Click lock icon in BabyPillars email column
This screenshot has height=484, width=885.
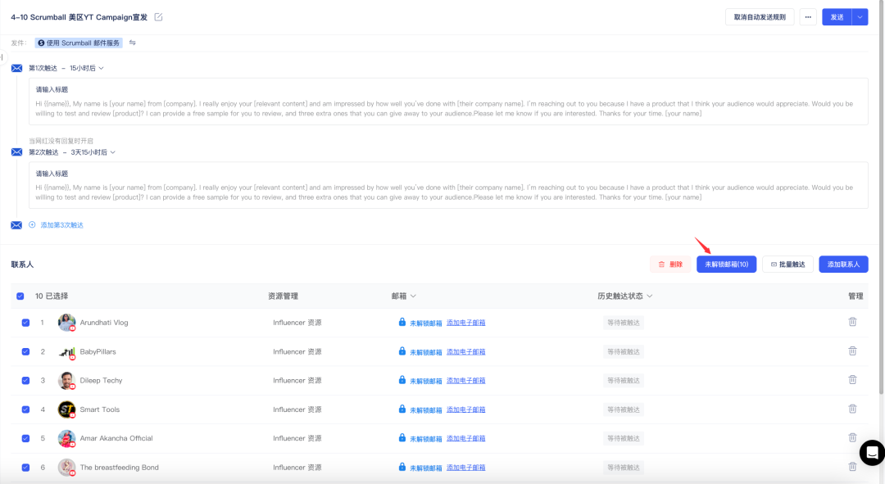pos(402,351)
